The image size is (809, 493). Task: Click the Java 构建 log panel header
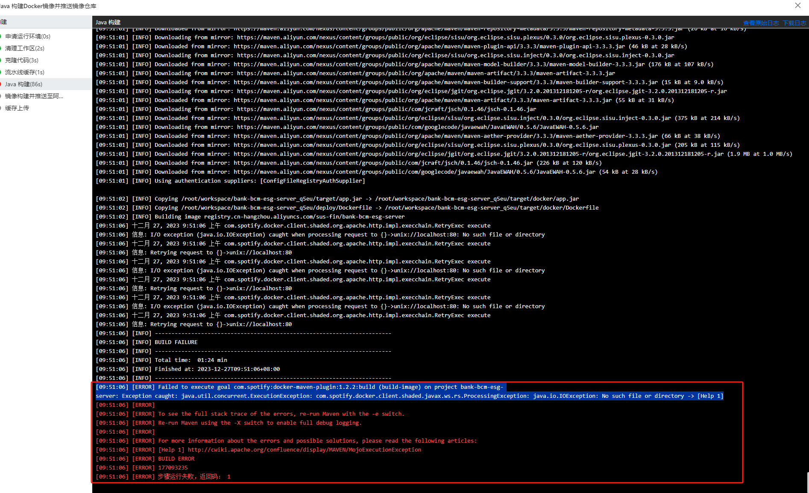tap(108, 22)
